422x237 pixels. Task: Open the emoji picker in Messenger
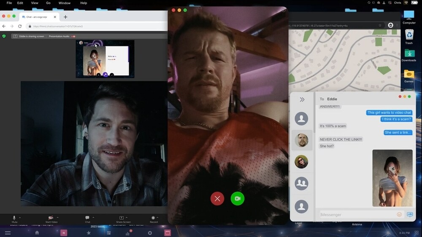coord(399,215)
